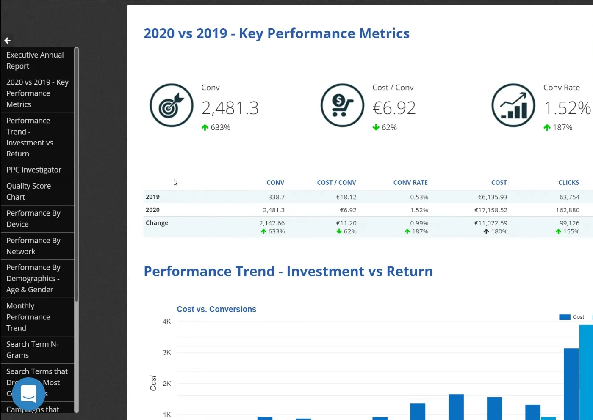593x420 pixels.
Task: Select Performance By Network in sidebar
Action: tap(38, 246)
